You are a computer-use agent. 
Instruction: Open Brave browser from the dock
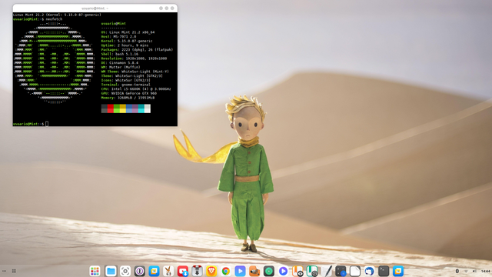click(211, 271)
